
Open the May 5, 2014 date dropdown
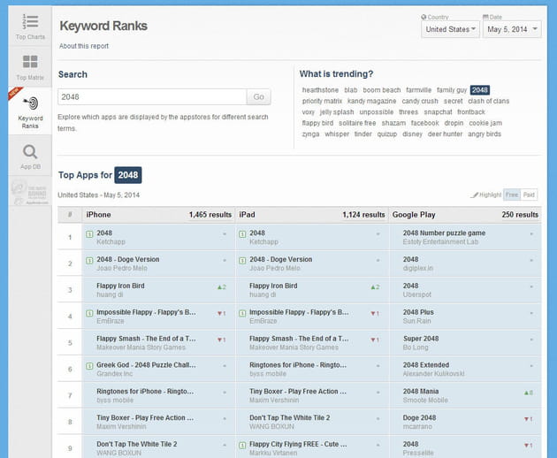tap(512, 29)
